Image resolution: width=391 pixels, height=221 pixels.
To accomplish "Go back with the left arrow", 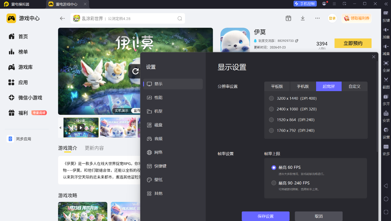I will pyautogui.click(x=62, y=18).
